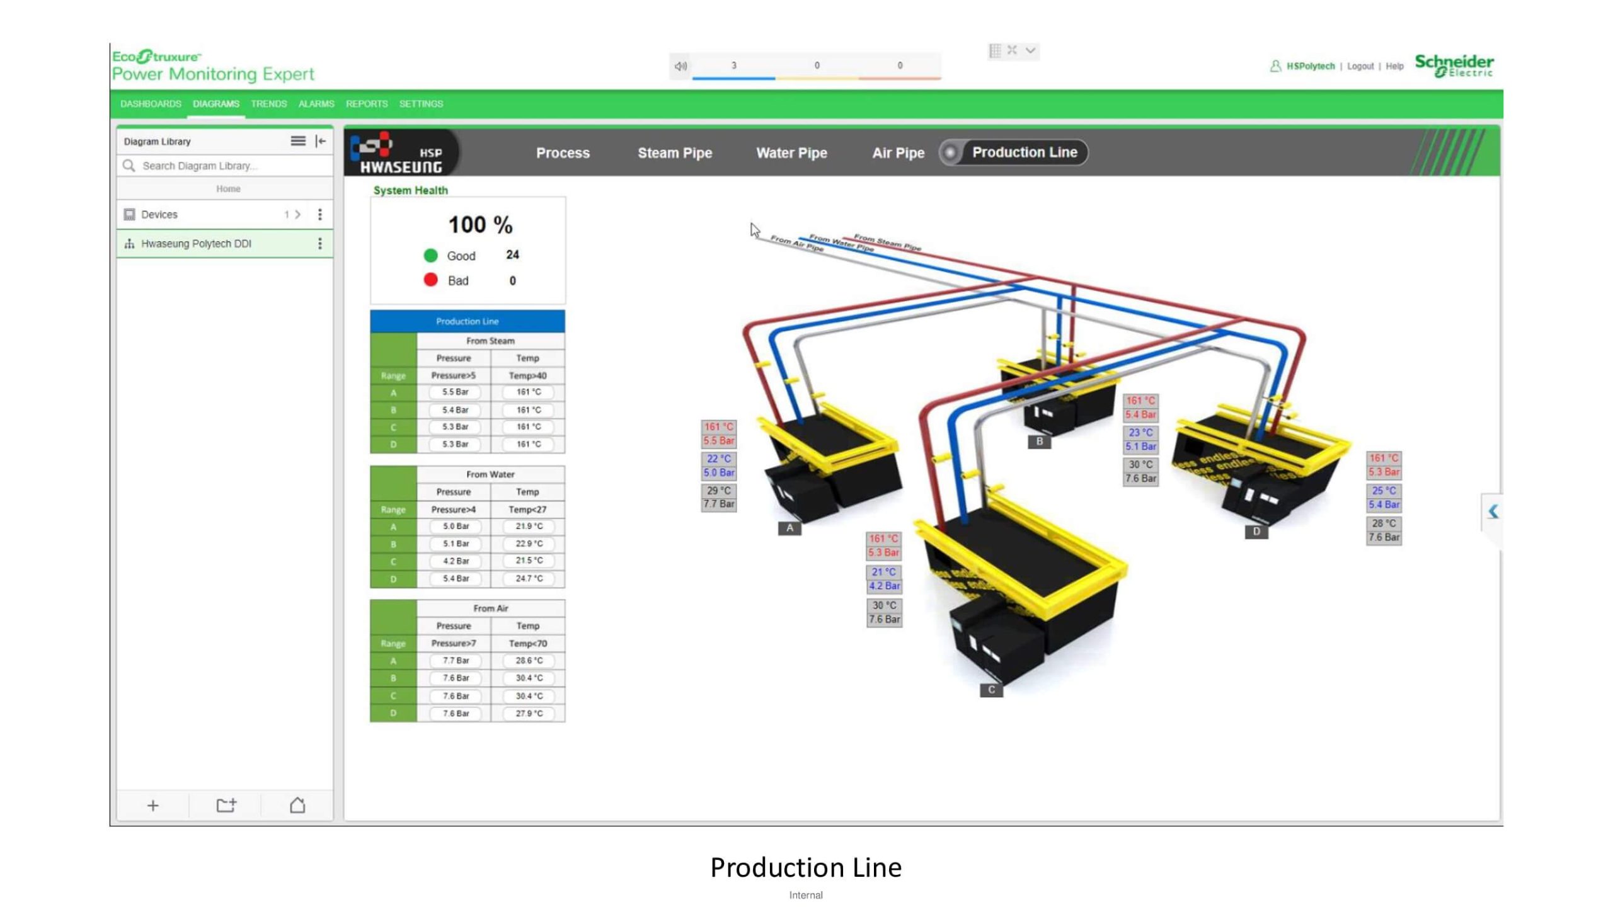
Task: Collapse the Diagram Library panel
Action: [321, 141]
